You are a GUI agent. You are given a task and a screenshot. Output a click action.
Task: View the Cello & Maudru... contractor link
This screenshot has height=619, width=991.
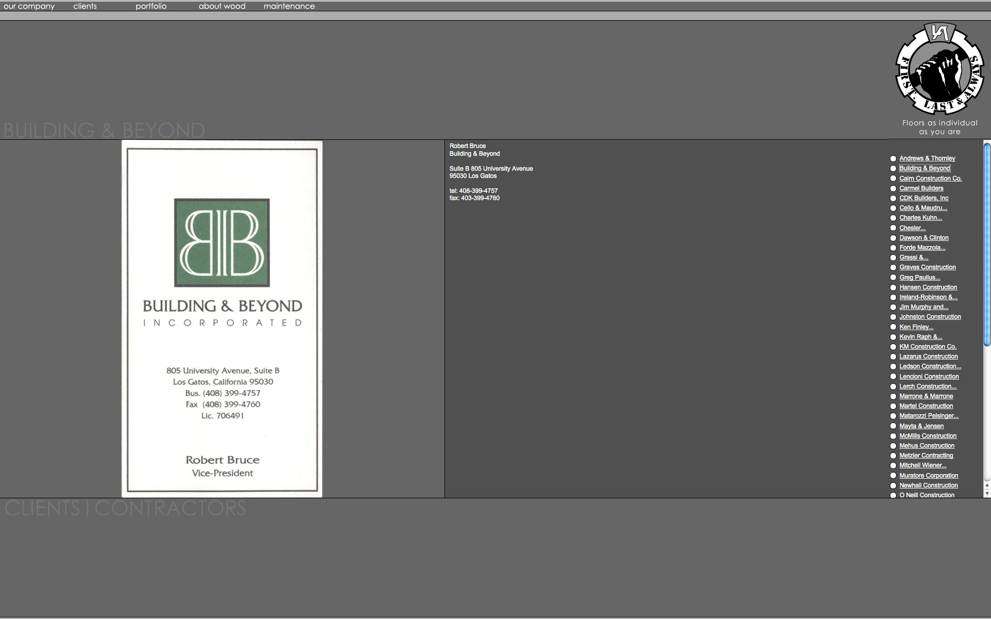pyautogui.click(x=923, y=208)
